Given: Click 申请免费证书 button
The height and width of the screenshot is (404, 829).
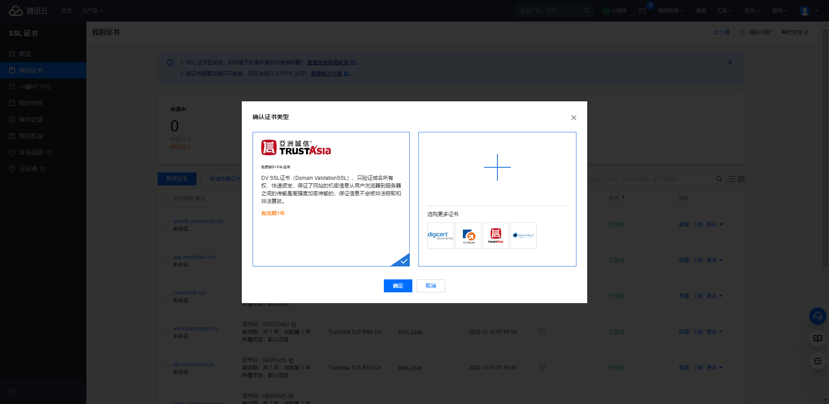Looking at the screenshot, I should (225, 179).
